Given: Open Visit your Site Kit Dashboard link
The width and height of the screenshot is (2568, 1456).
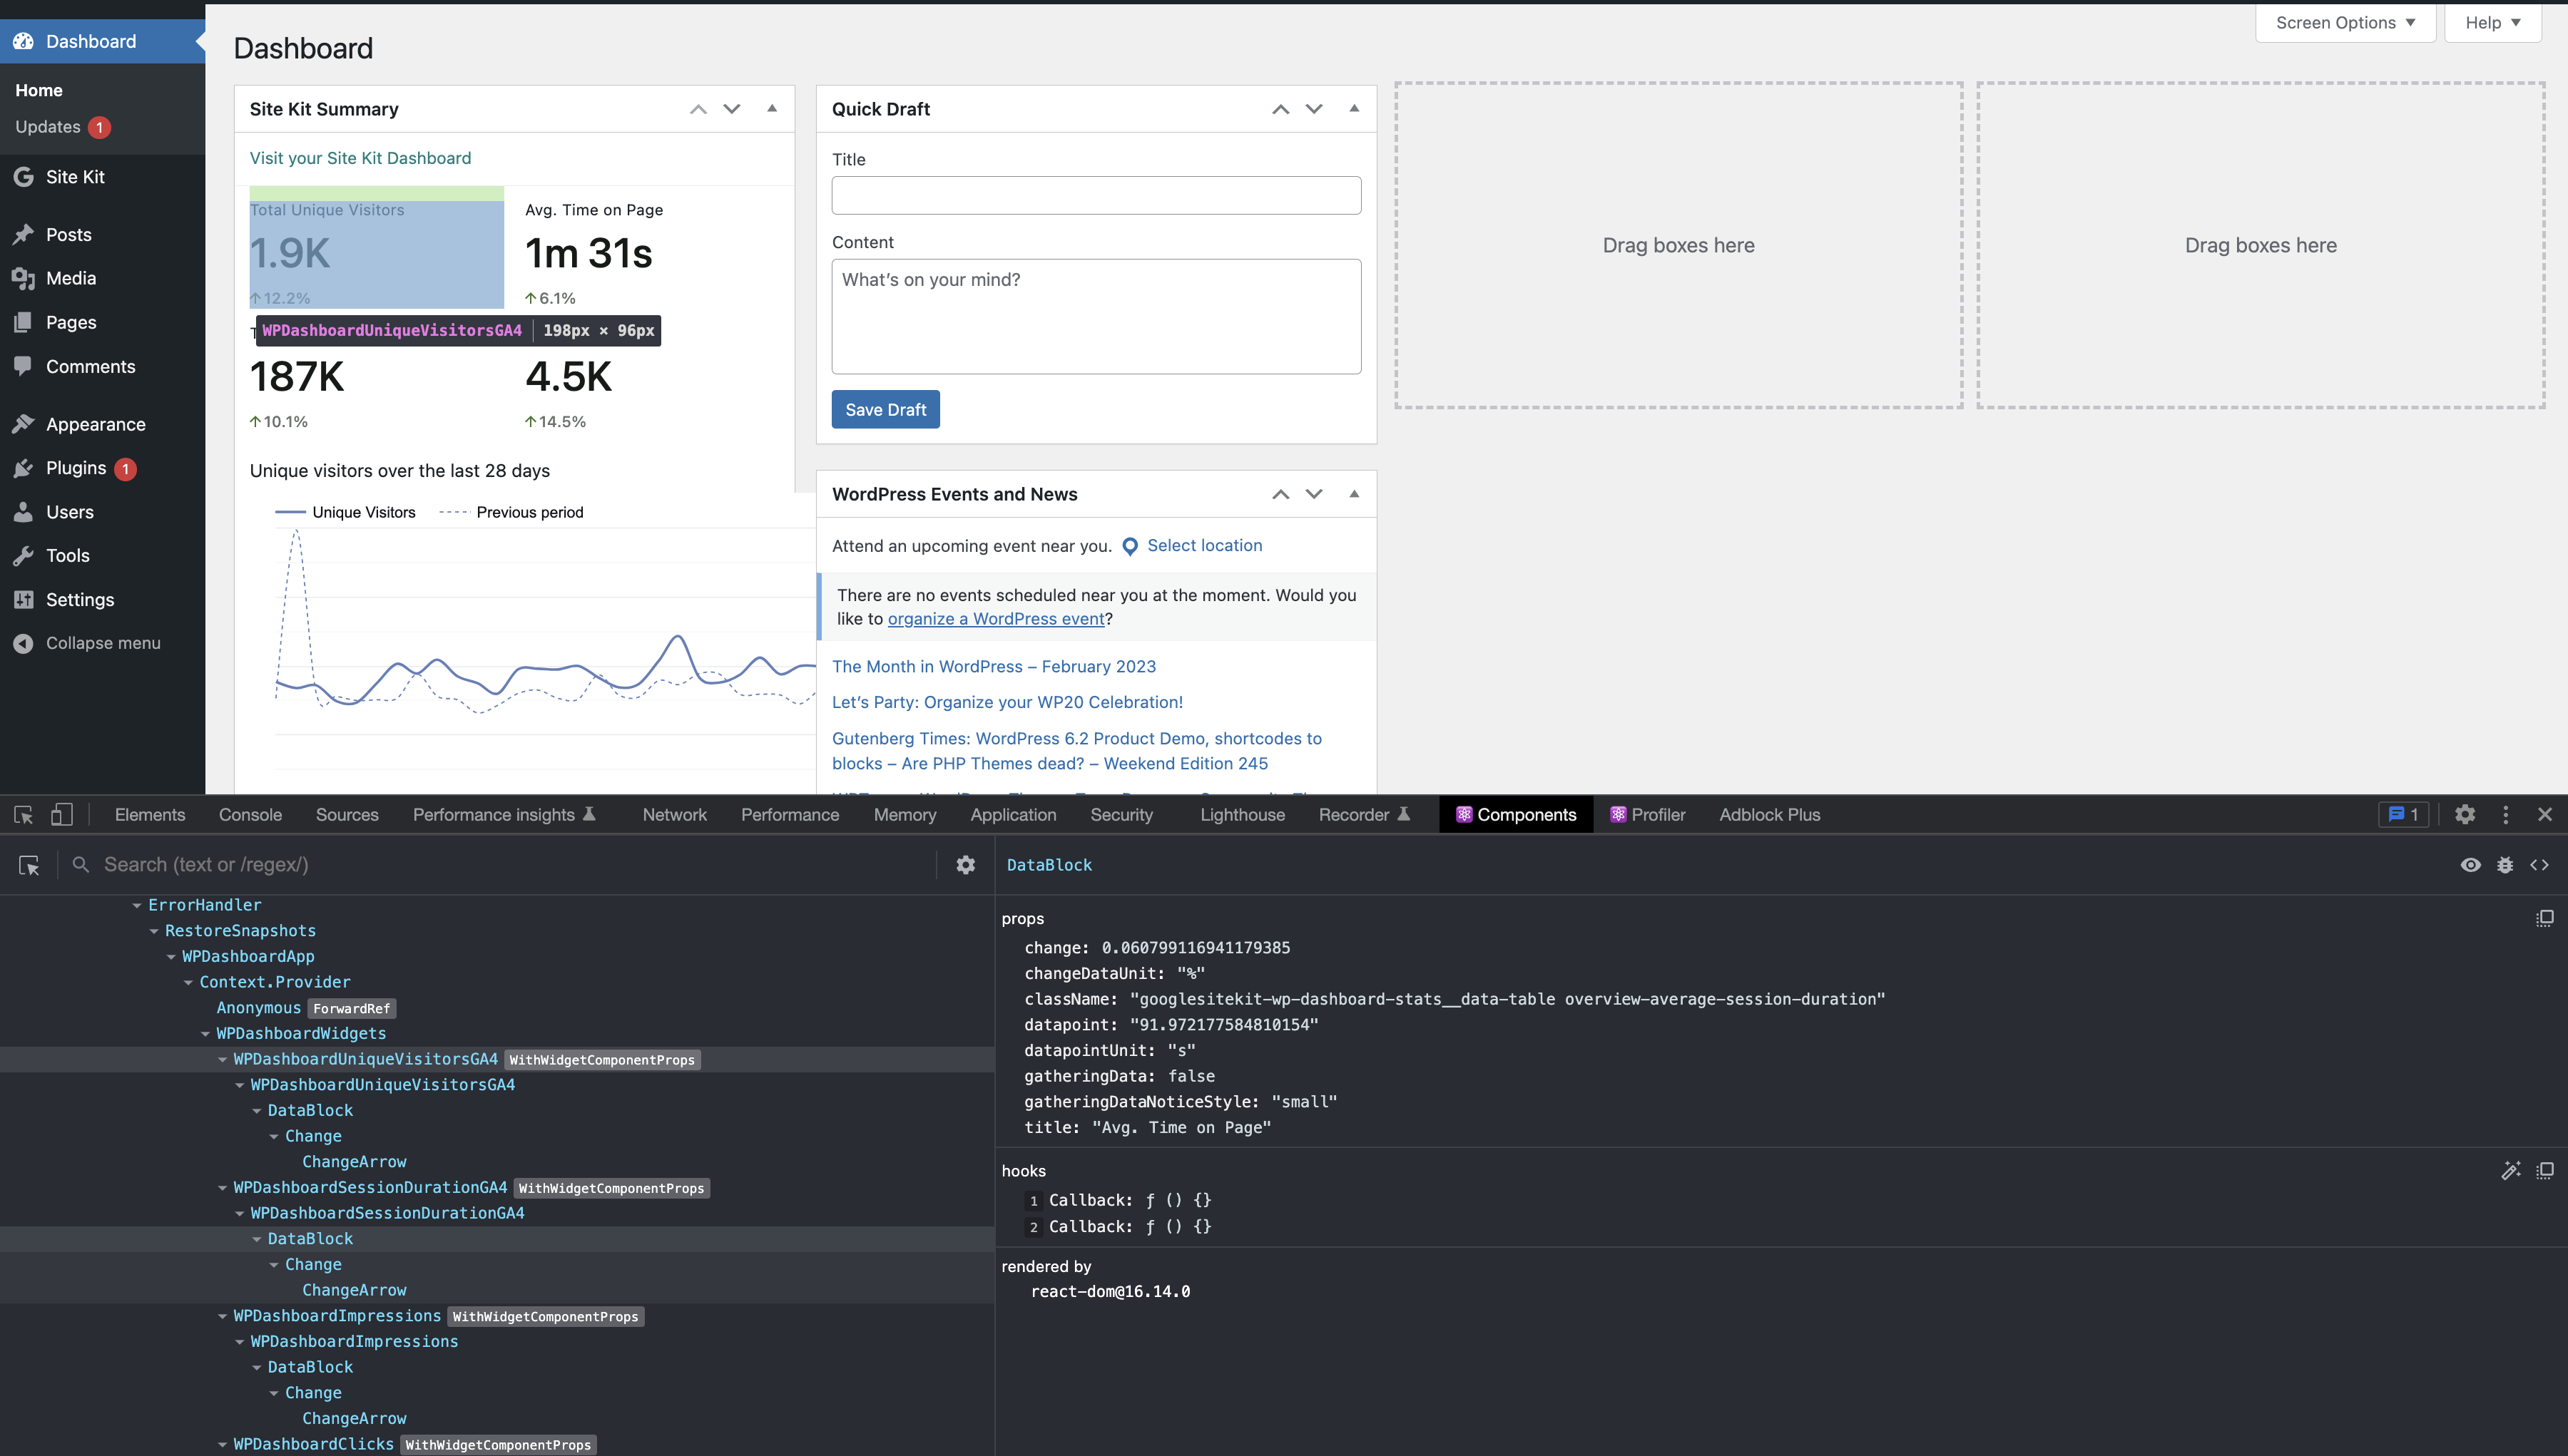Looking at the screenshot, I should pyautogui.click(x=360, y=158).
